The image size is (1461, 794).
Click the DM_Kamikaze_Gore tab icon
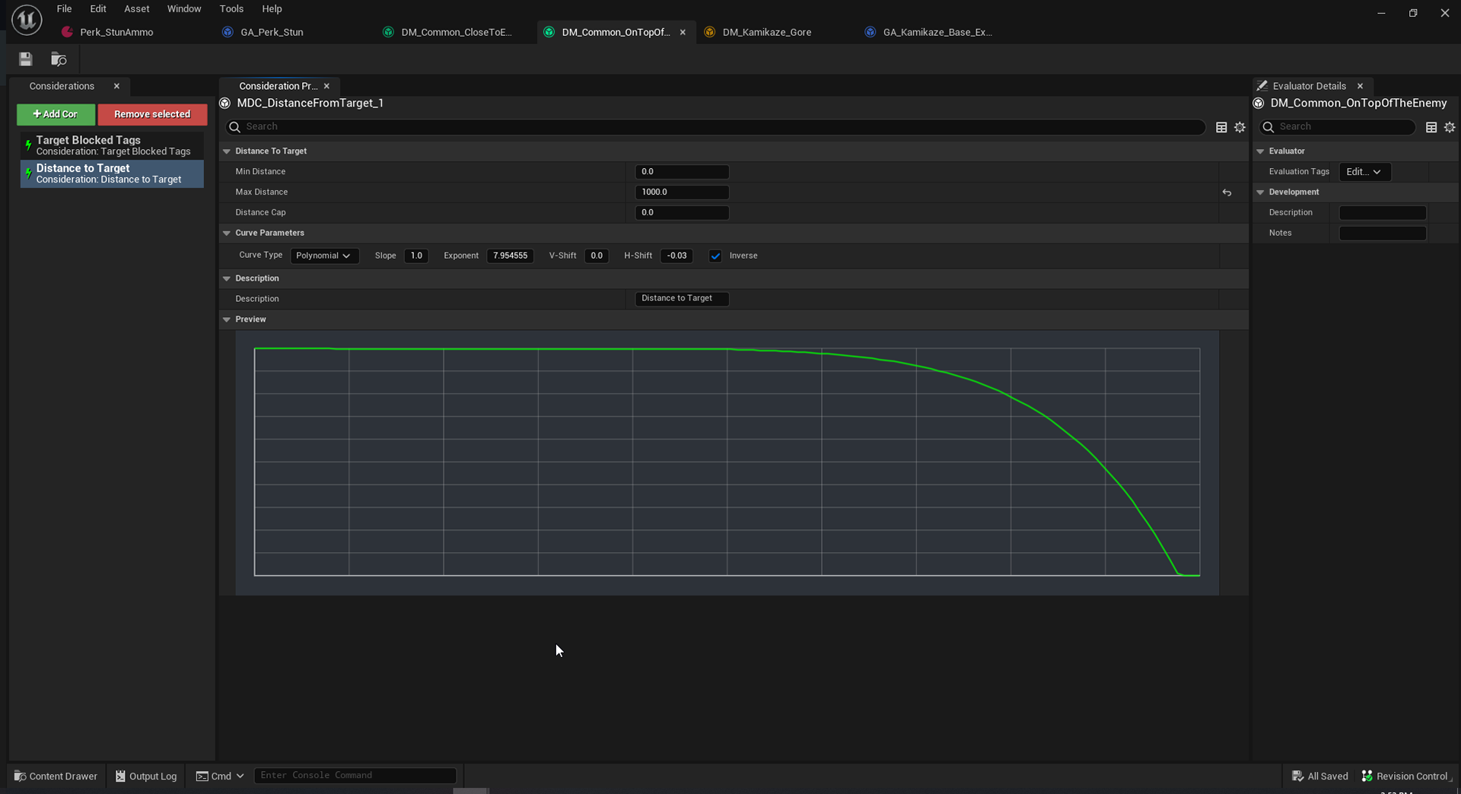[710, 32]
